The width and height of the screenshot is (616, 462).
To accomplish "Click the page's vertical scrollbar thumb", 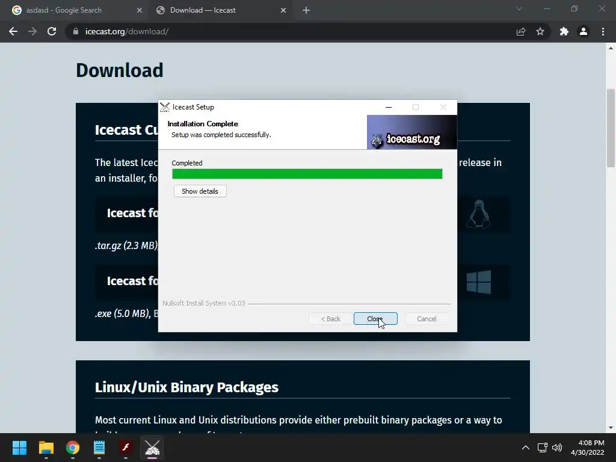I will click(x=611, y=128).
